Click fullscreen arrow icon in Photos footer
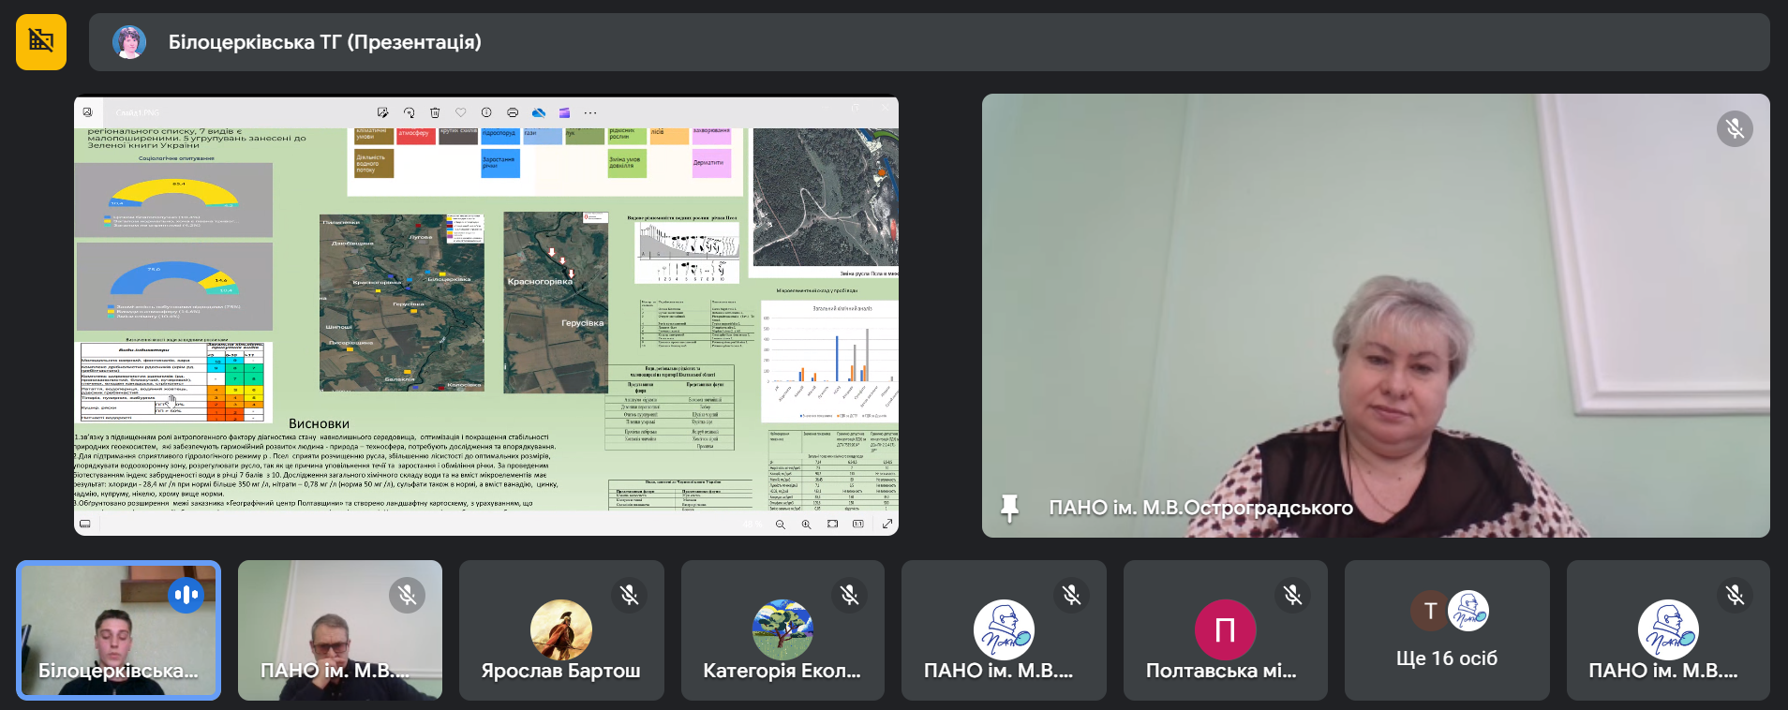This screenshot has height=710, width=1788. (887, 524)
